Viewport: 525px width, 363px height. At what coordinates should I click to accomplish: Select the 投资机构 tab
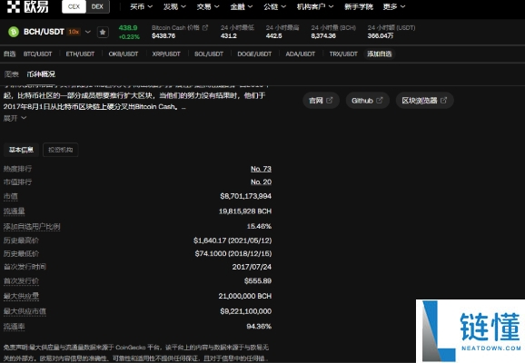[x=61, y=150]
